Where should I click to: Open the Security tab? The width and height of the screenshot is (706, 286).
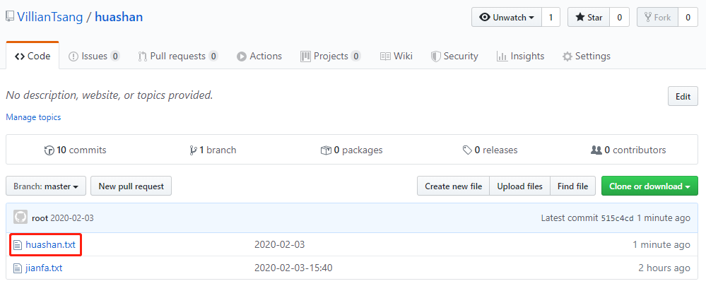coord(454,56)
